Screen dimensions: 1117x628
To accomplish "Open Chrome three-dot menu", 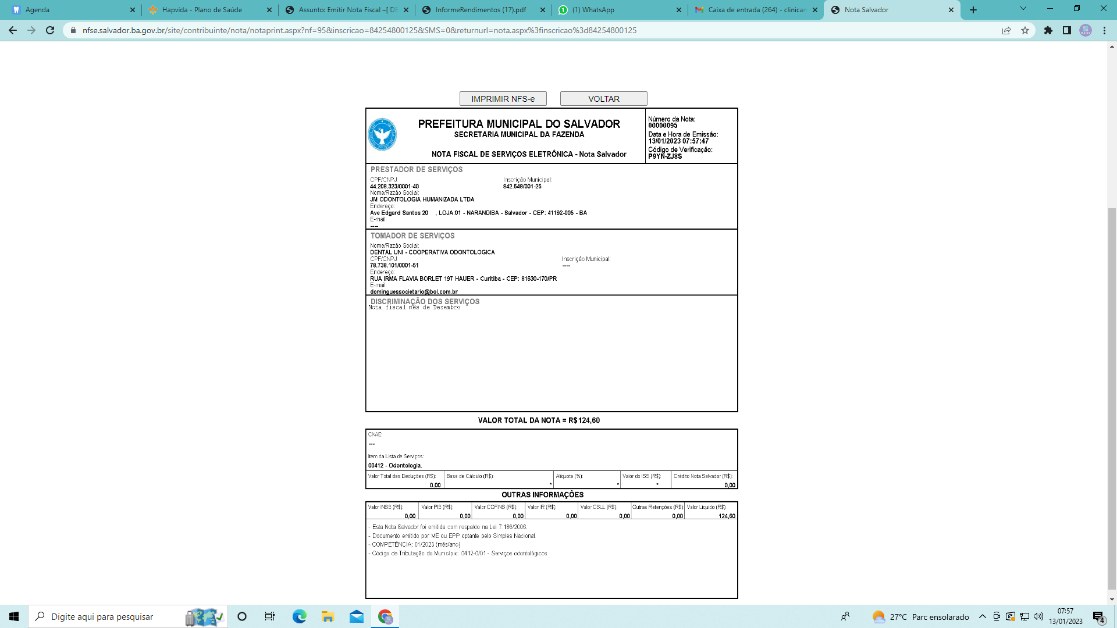I will tap(1104, 30).
